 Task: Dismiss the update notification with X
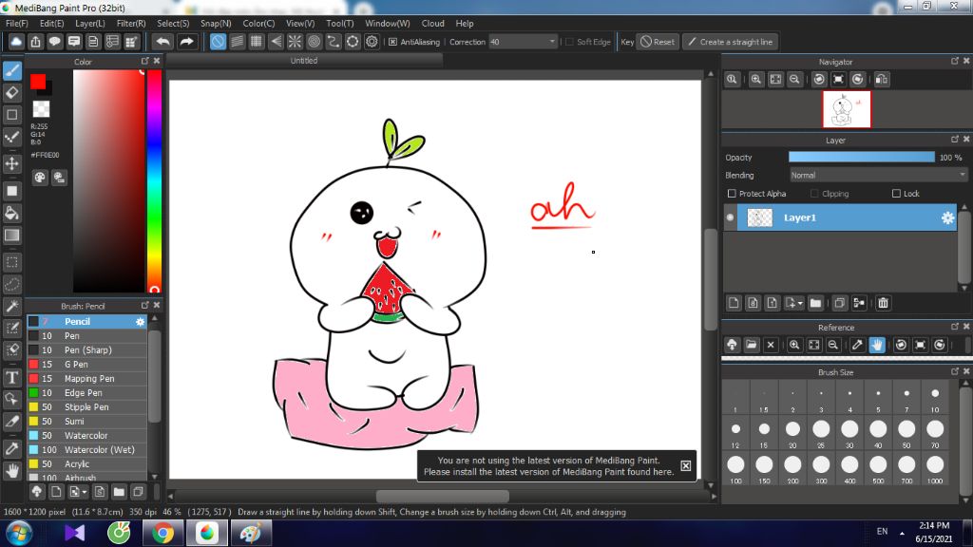tap(686, 465)
